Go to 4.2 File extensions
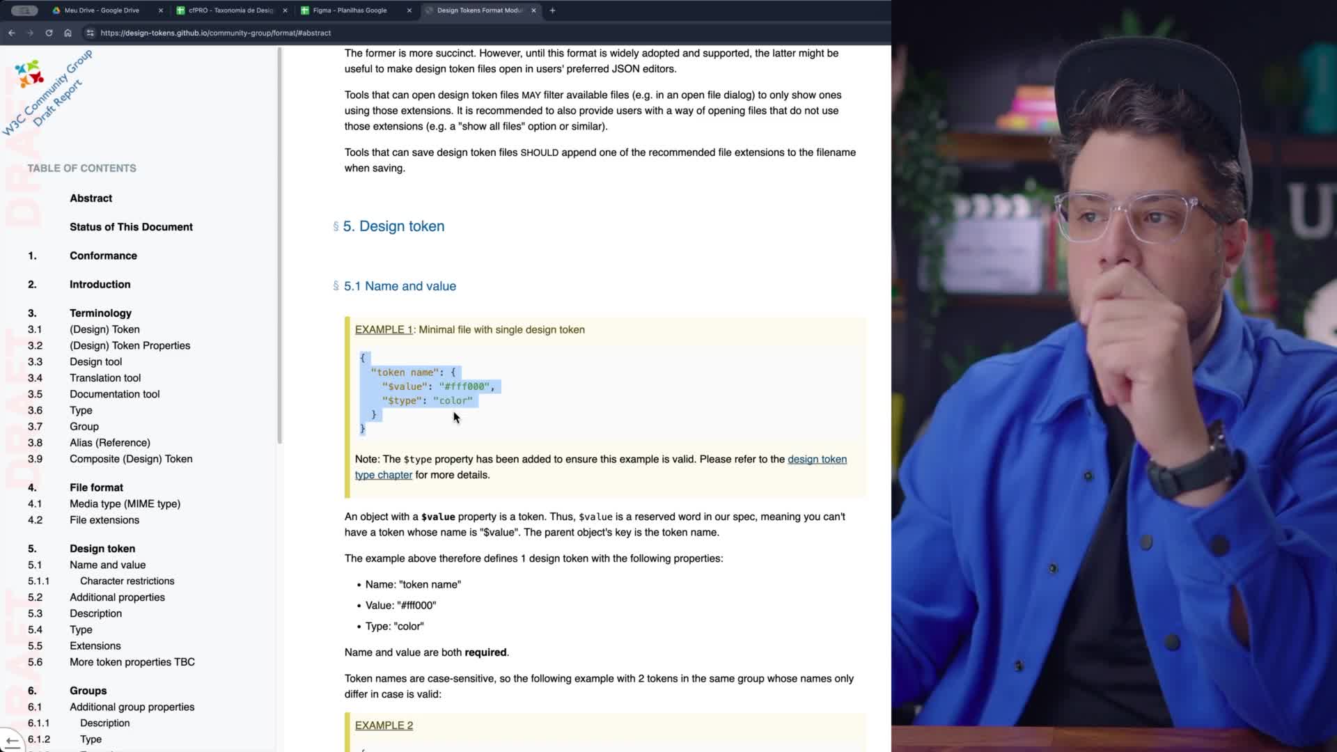Screen dimensions: 1337x752 pyautogui.click(x=104, y=520)
